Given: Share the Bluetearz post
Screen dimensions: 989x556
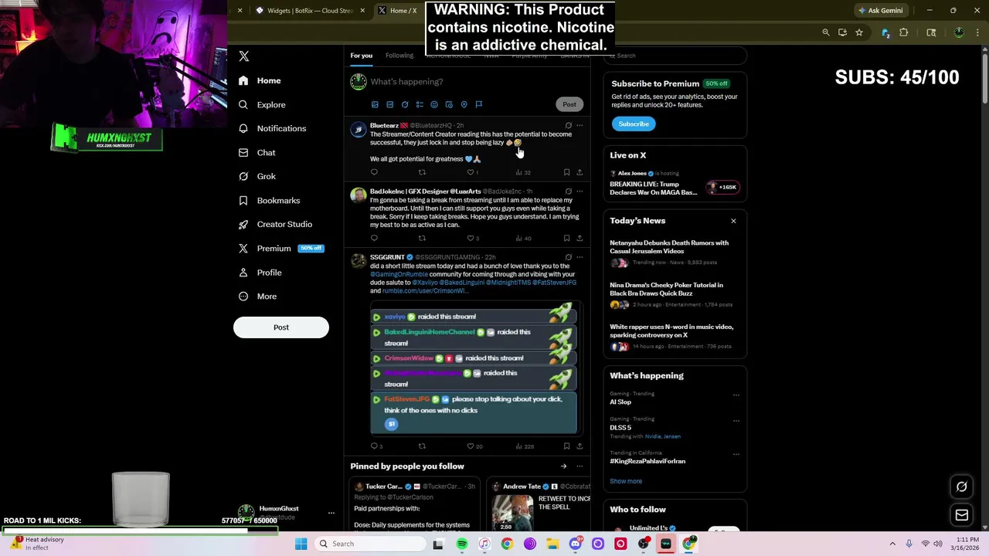Looking at the screenshot, I should click(x=579, y=172).
